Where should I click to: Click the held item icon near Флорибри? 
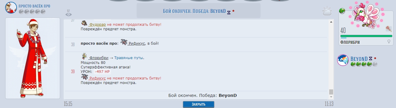coord(389,29)
